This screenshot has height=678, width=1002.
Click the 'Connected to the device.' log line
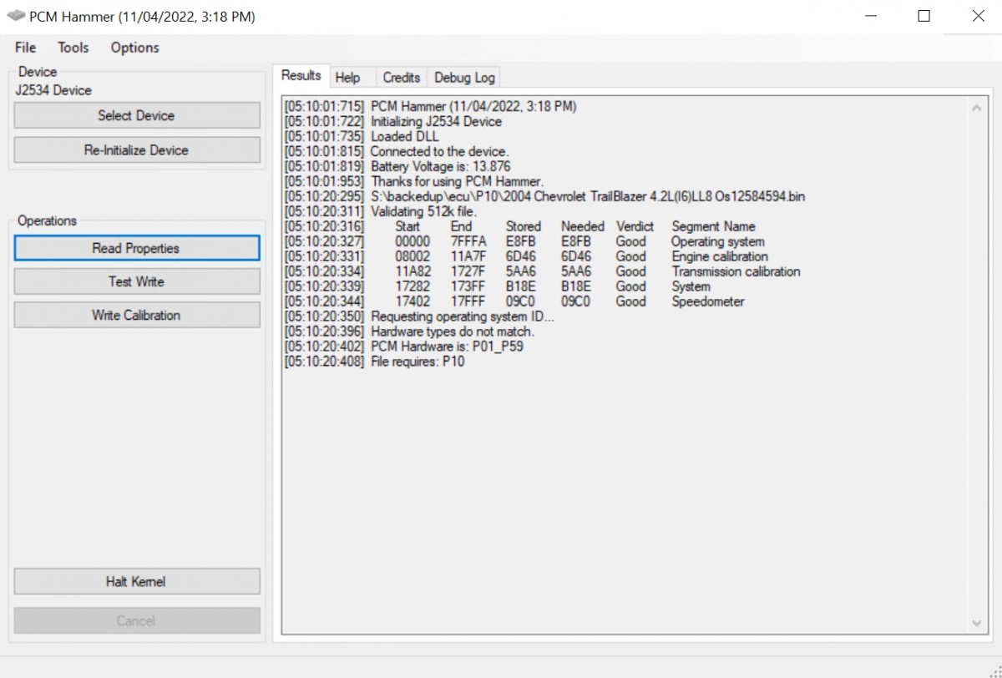click(396, 151)
